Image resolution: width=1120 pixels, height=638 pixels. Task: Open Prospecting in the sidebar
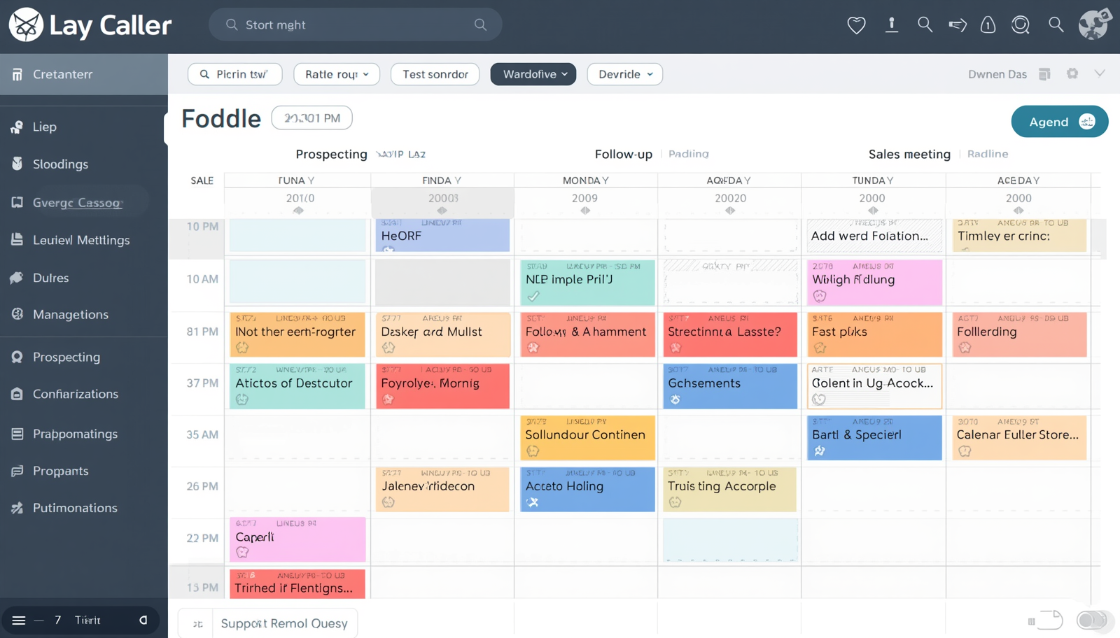tap(66, 357)
